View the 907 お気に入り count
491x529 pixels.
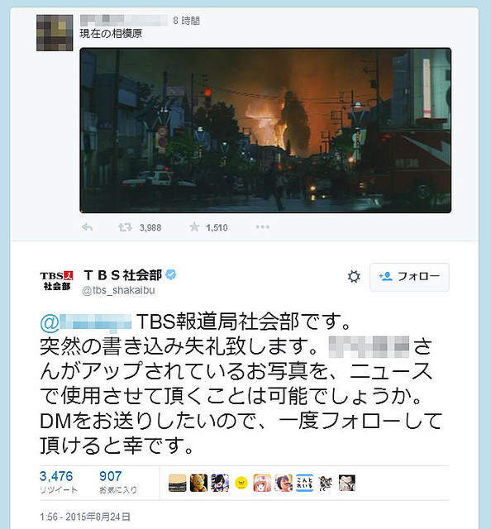(118, 482)
